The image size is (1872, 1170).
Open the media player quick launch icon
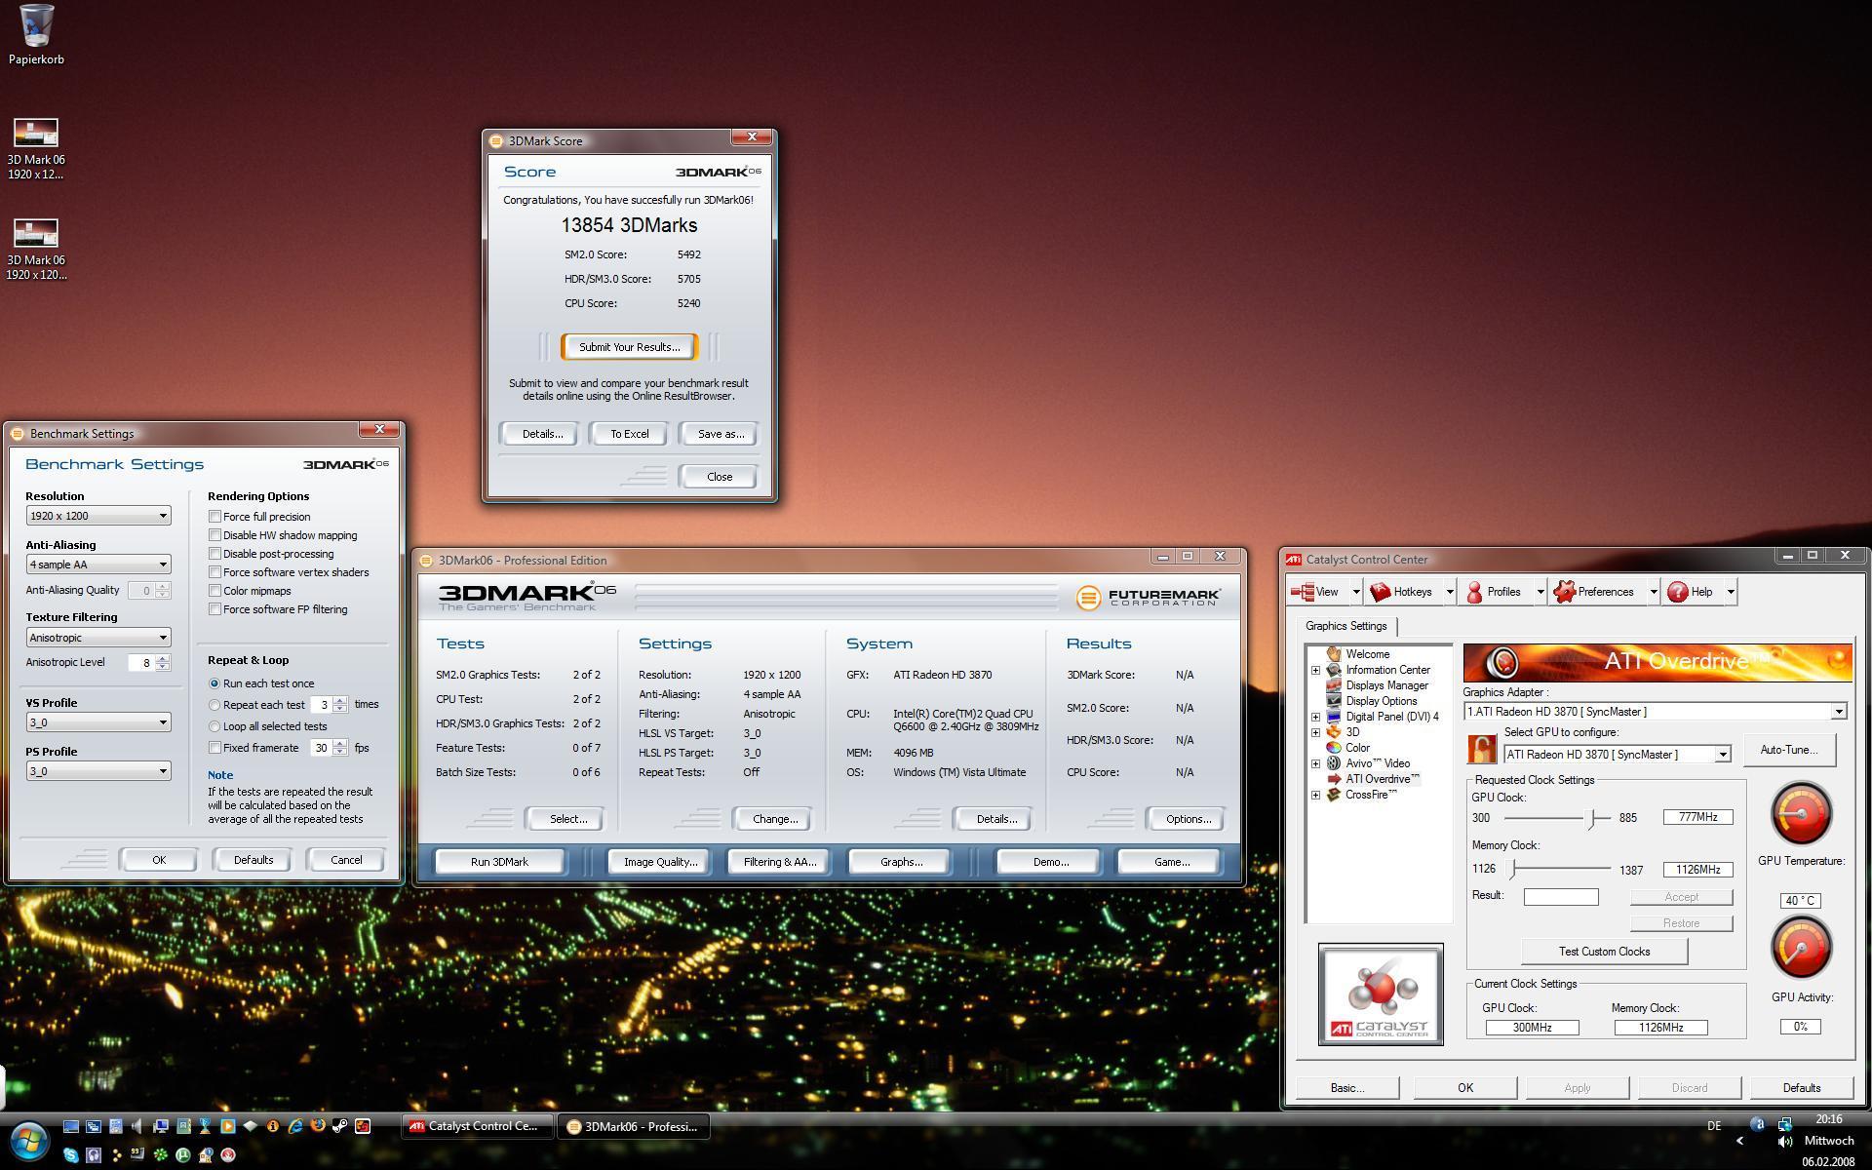coord(228,1126)
